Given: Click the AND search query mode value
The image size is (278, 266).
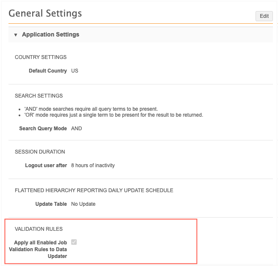Looking at the screenshot, I should click(x=77, y=129).
